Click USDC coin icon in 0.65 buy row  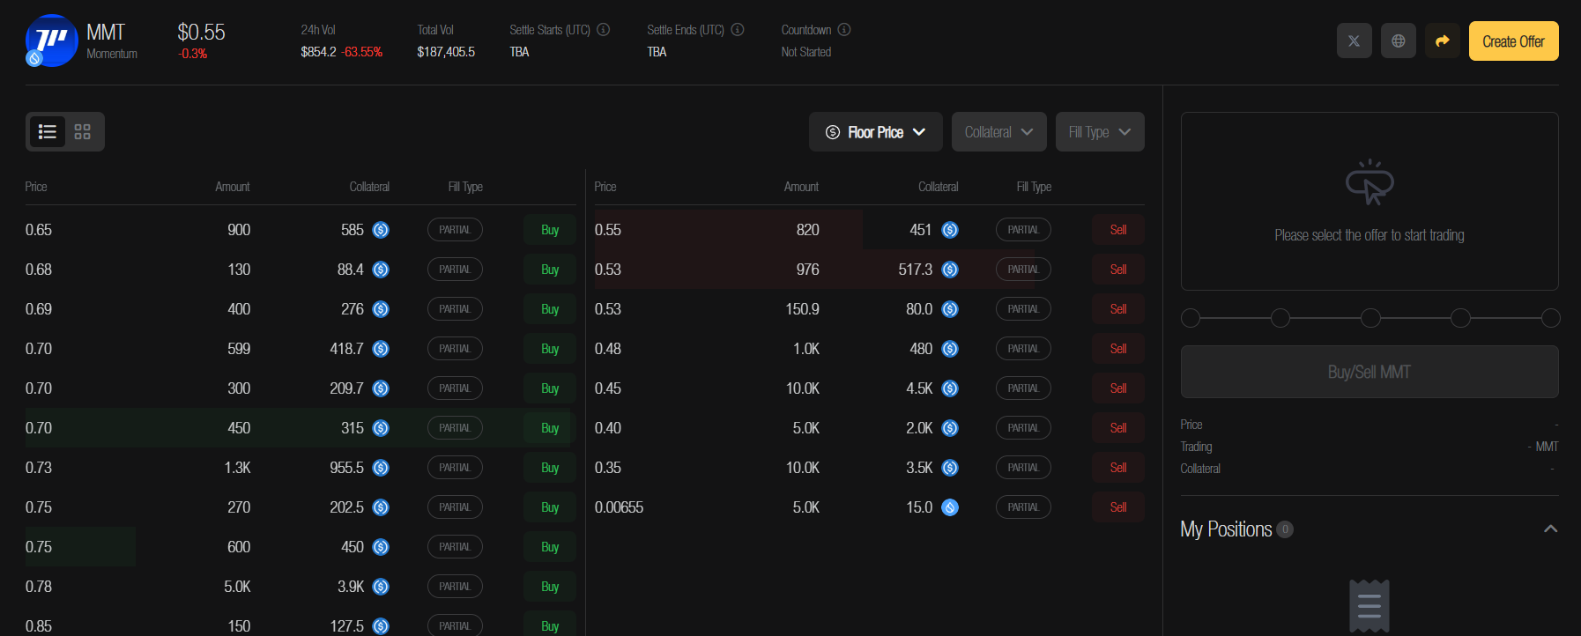pyautogui.click(x=381, y=230)
